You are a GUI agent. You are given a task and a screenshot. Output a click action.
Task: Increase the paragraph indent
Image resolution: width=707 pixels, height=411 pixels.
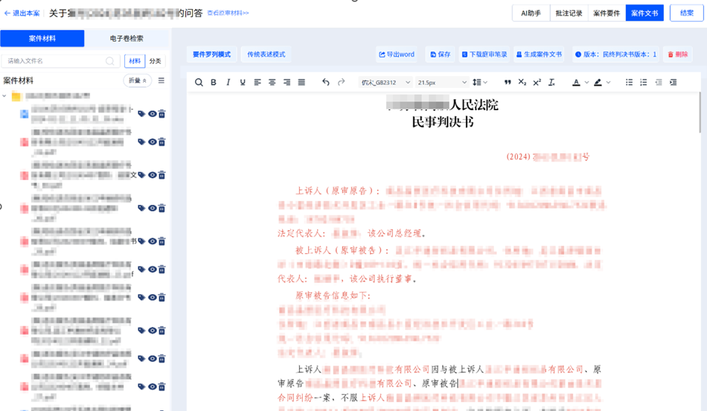[674, 82]
